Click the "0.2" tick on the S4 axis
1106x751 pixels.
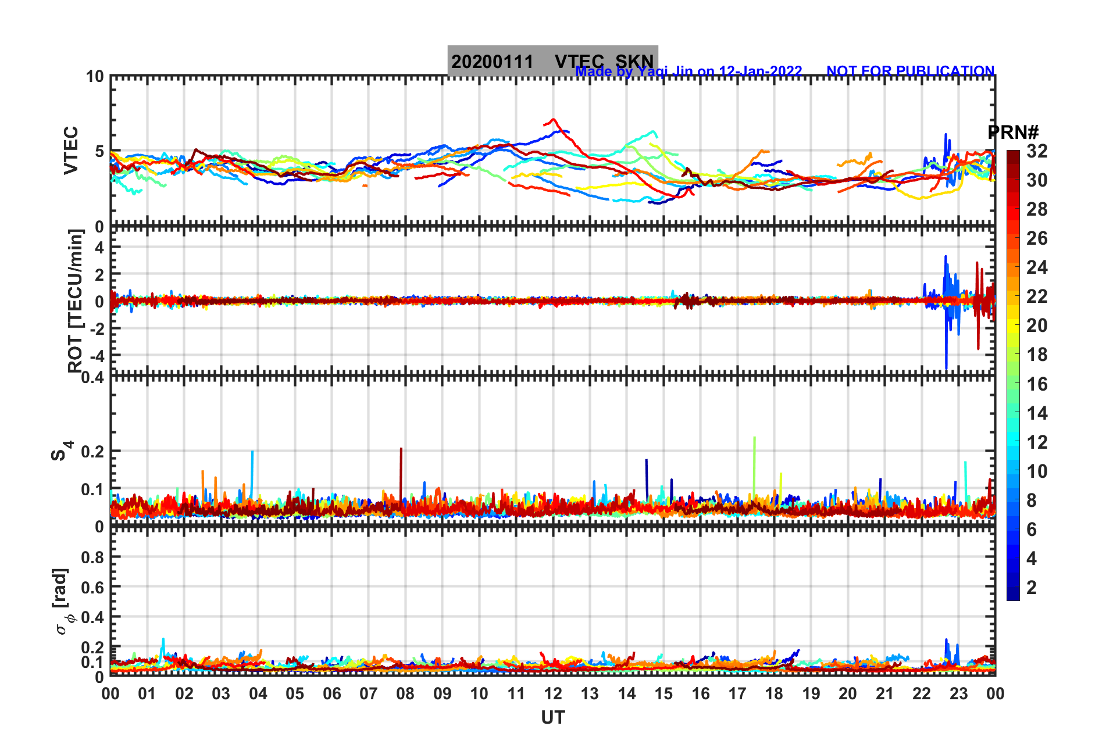92,451
